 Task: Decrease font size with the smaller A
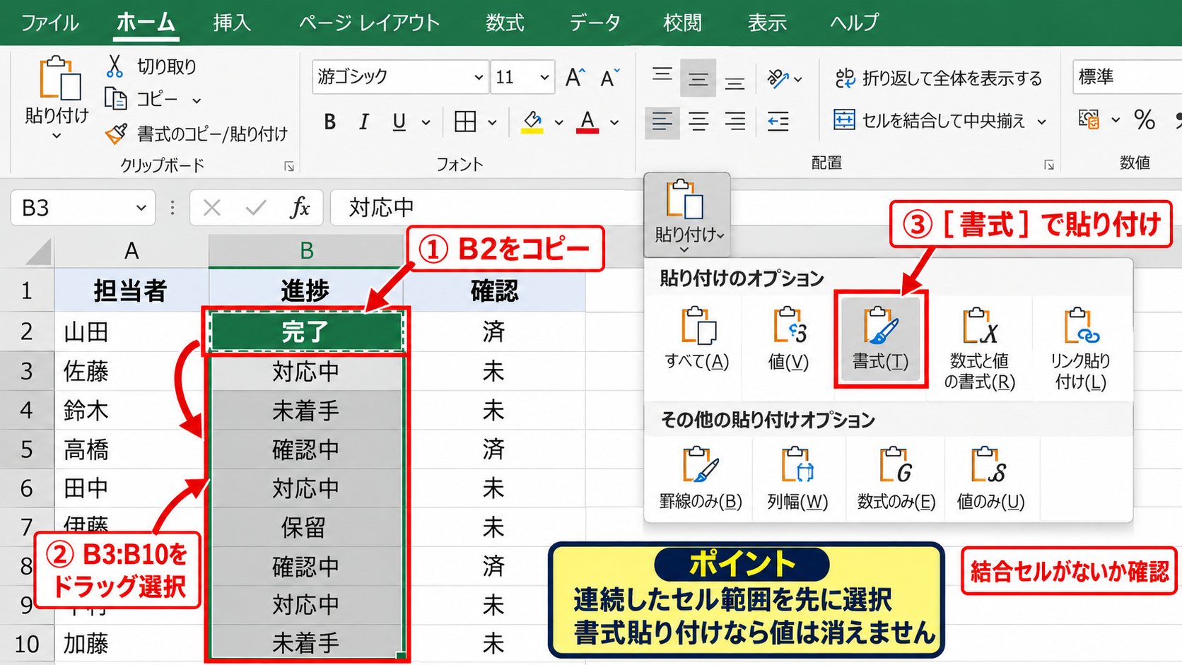point(609,77)
